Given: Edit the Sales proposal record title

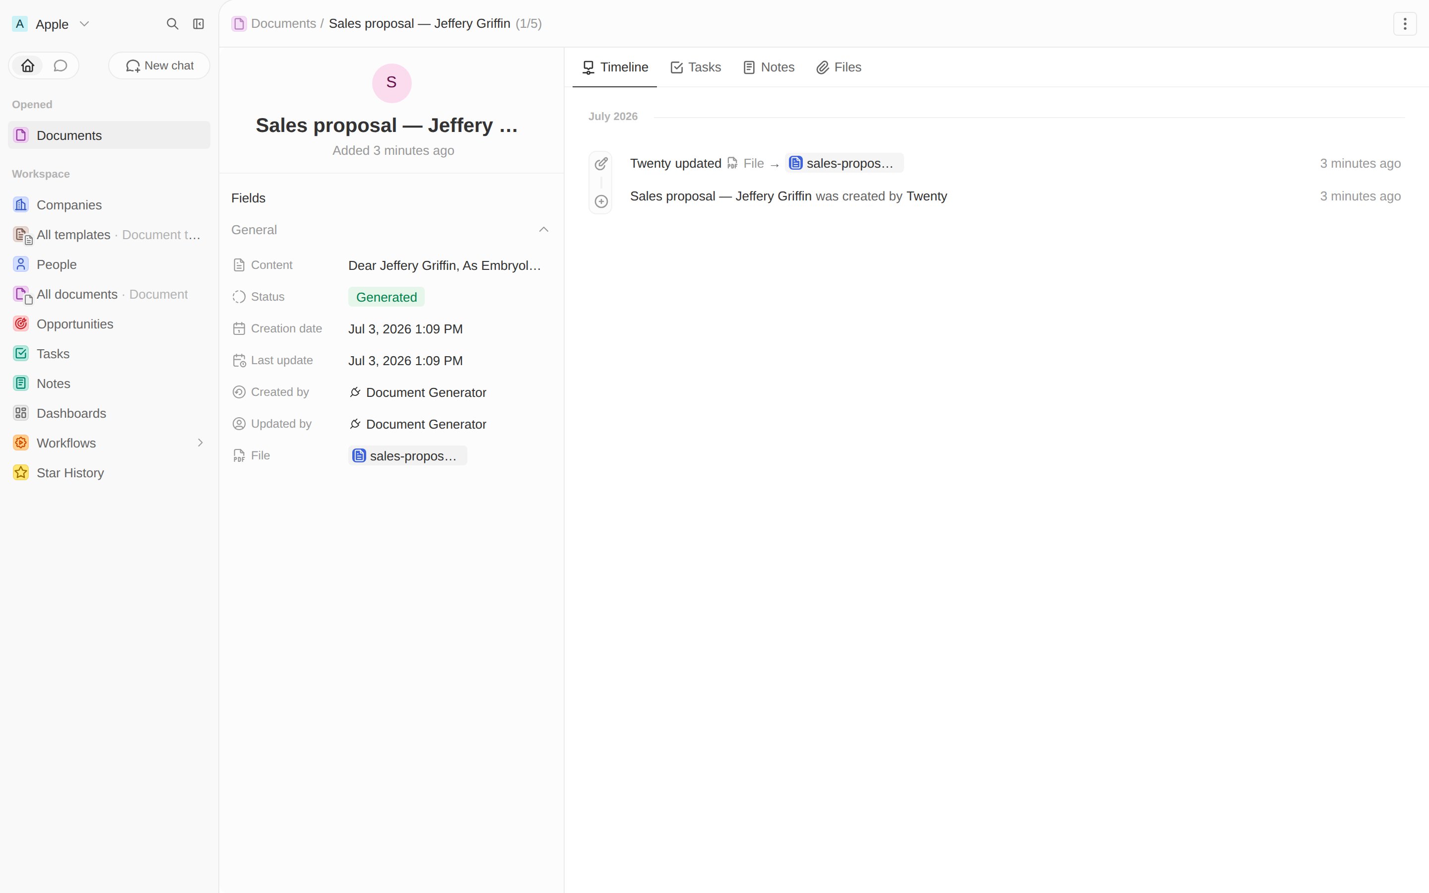Looking at the screenshot, I should point(387,125).
